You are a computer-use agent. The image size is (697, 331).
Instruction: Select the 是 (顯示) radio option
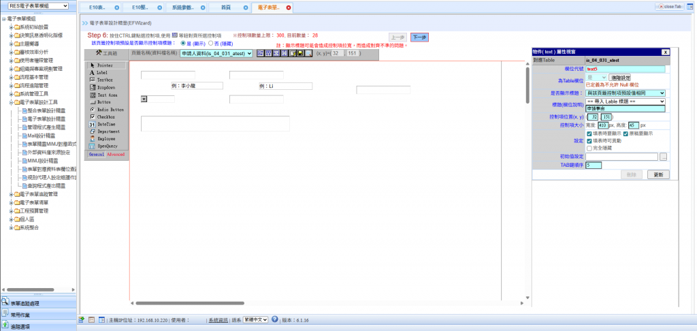coord(184,44)
